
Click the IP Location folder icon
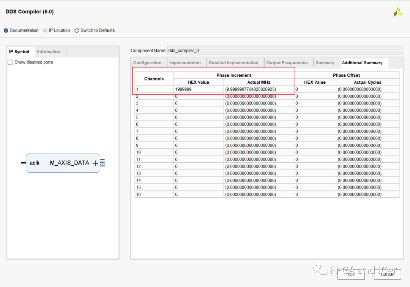tap(45, 31)
